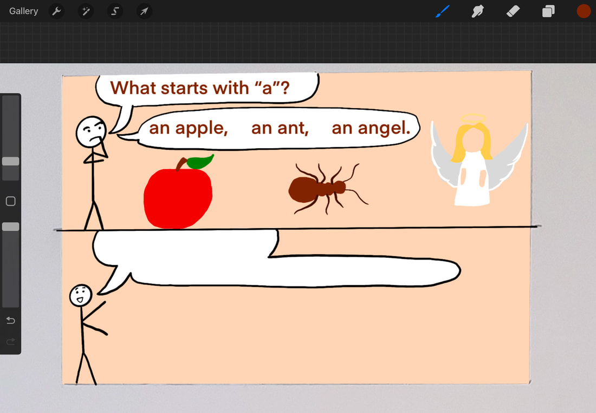Open the Actions wrench menu

[57, 11]
